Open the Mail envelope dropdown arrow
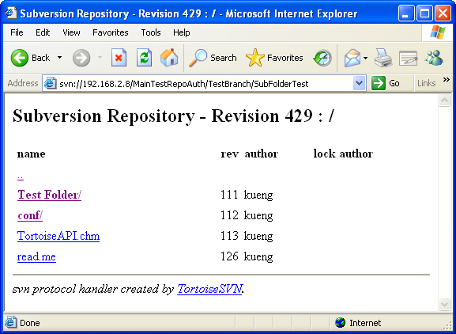The height and width of the screenshot is (334, 456). coord(365,58)
